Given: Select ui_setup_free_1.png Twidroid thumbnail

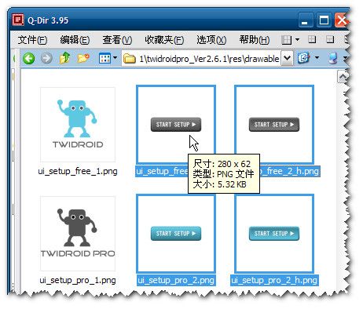Looking at the screenshot, I should [x=78, y=125].
